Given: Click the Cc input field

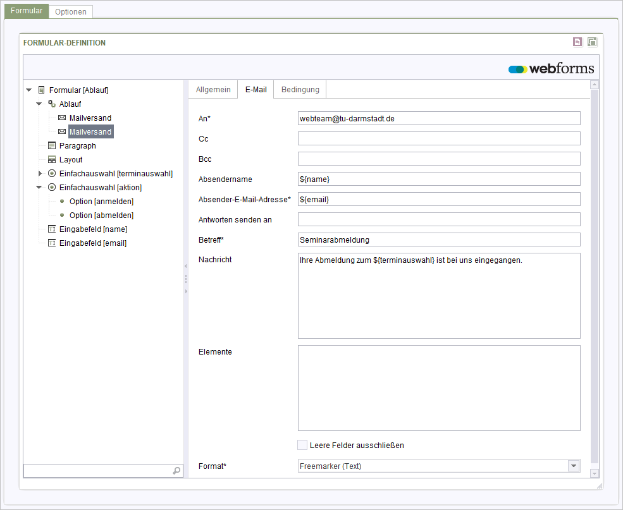Looking at the screenshot, I should point(439,138).
